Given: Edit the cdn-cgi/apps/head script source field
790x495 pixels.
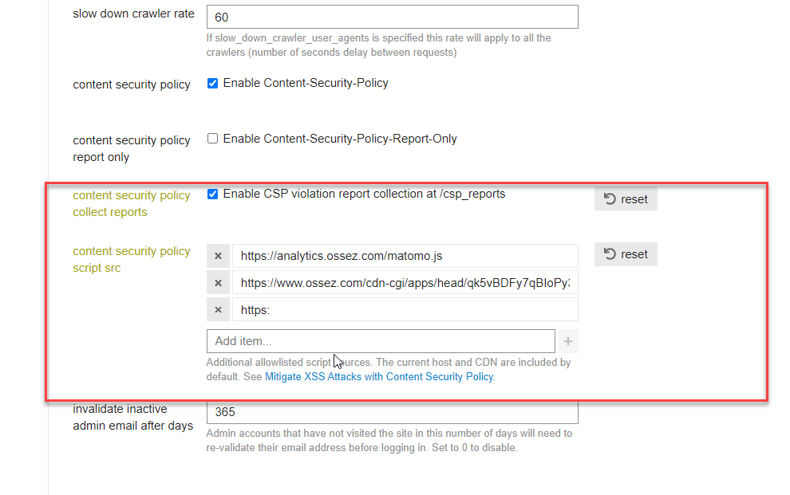Looking at the screenshot, I should [405, 283].
